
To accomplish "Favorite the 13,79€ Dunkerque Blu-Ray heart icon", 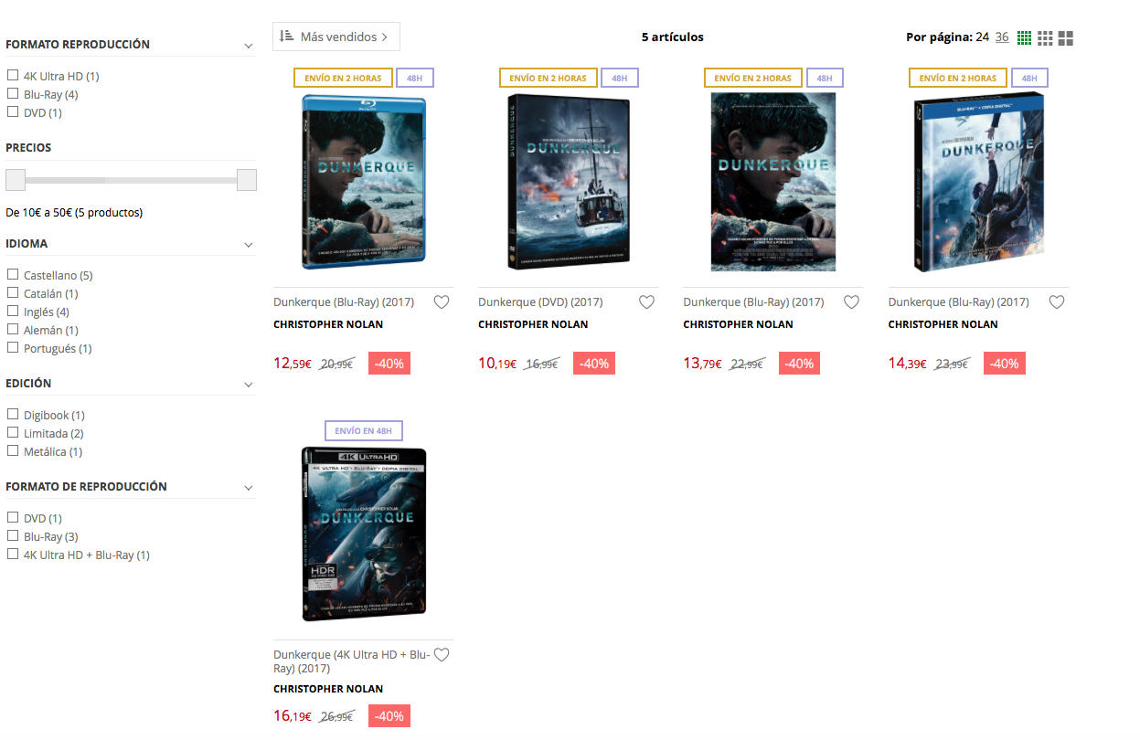I will (x=851, y=302).
